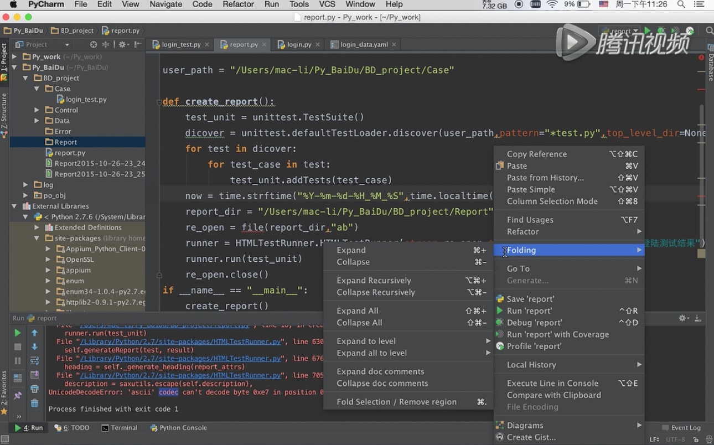Rerun the report script in Run panel
This screenshot has width=714, height=445.
tap(17, 333)
